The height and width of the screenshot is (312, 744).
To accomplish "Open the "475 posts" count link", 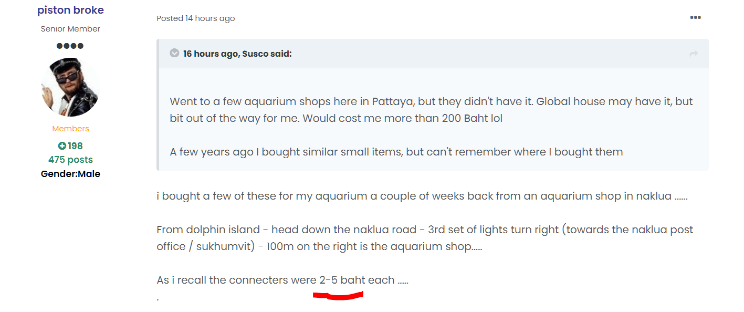I will [x=70, y=160].
